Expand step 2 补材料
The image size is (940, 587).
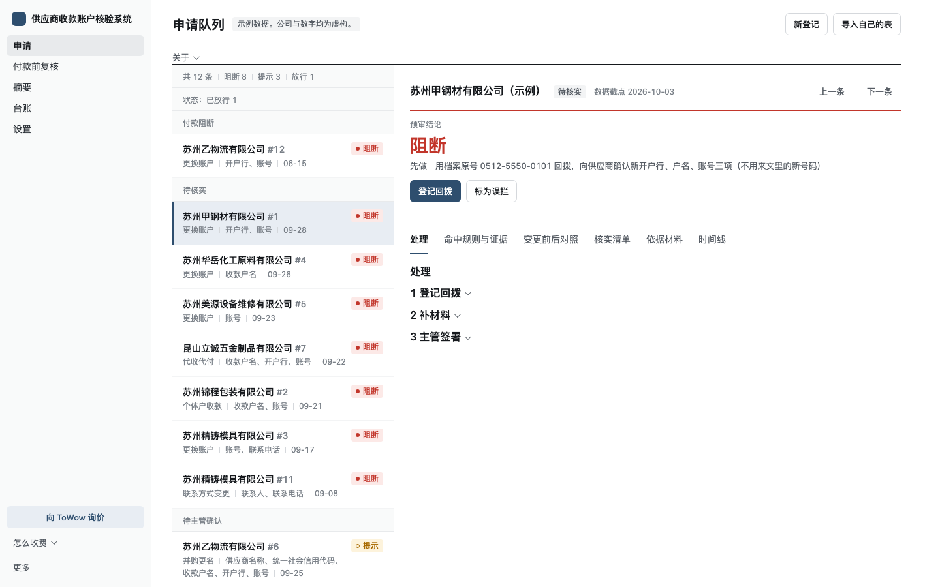(x=435, y=316)
